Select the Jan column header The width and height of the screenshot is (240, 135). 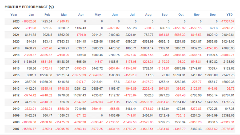pyautogui.click(x=31, y=15)
